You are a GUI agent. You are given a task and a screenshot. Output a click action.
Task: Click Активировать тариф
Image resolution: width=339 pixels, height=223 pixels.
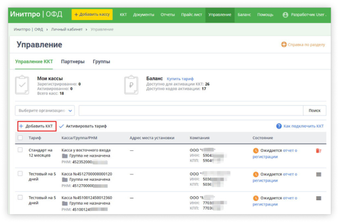(86, 126)
